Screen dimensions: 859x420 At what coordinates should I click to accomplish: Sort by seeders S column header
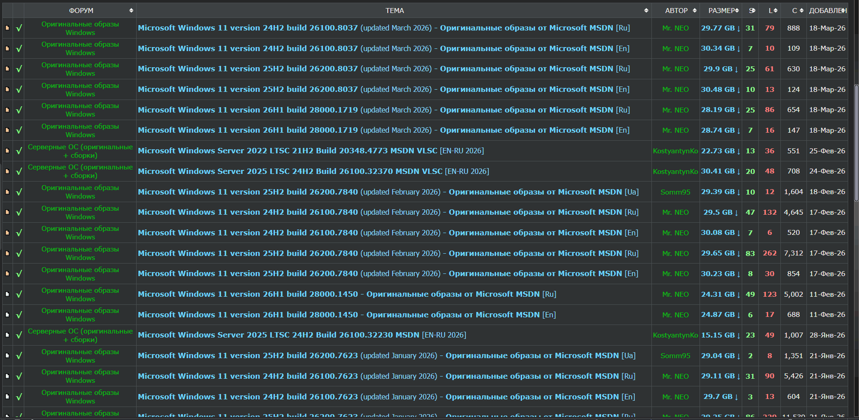coord(750,10)
